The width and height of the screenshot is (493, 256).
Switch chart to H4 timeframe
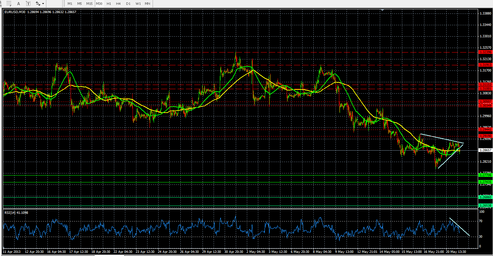(118, 3)
